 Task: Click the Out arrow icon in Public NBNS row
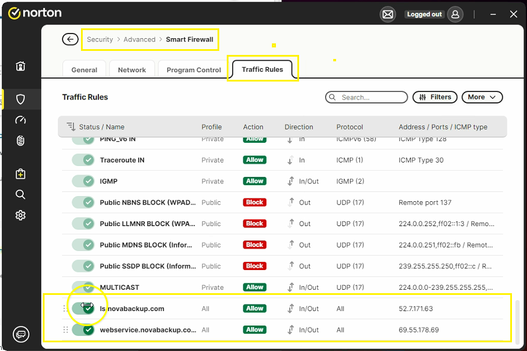coord(291,202)
